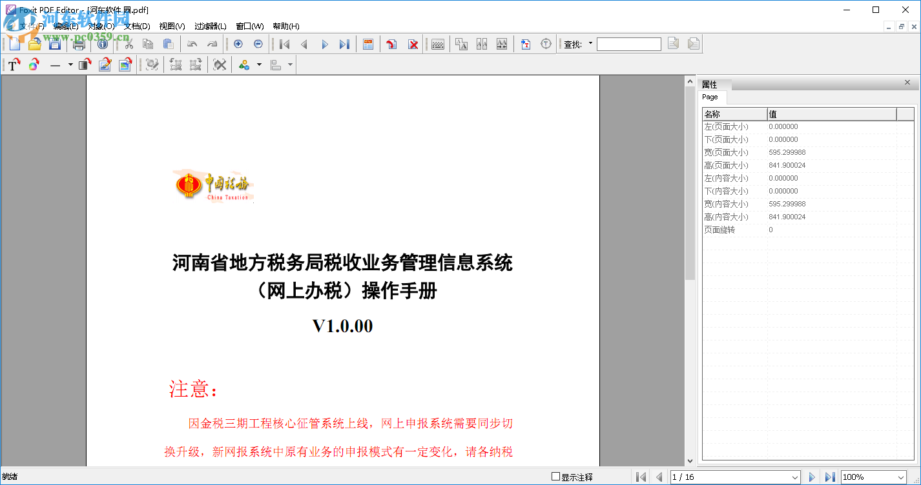This screenshot has height=485, width=921.
Task: Open the Rotate/Color tool next to text tool
Action: tap(34, 64)
